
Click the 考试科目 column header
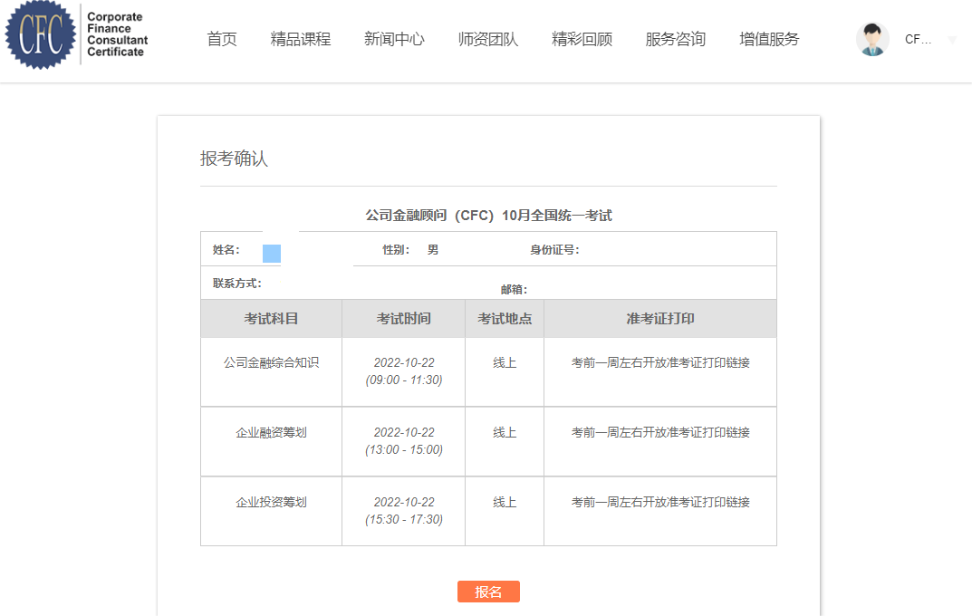[x=271, y=319]
